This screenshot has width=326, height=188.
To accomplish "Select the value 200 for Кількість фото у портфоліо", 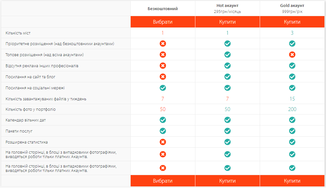I will tap(292, 109).
